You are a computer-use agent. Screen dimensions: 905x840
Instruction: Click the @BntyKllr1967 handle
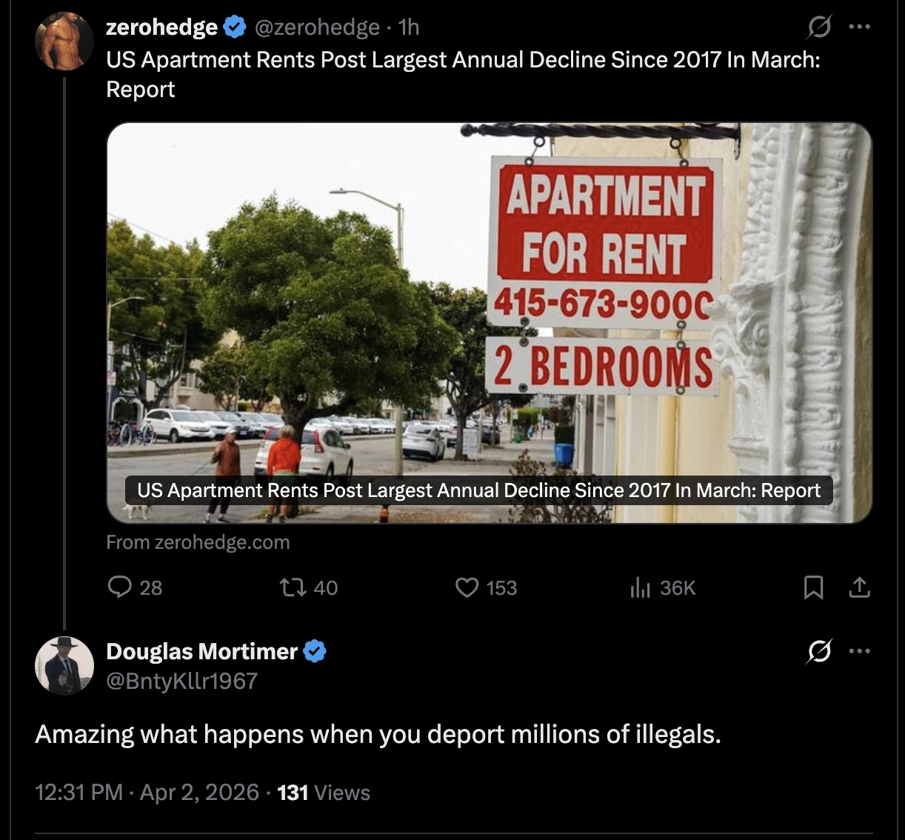coord(181,681)
